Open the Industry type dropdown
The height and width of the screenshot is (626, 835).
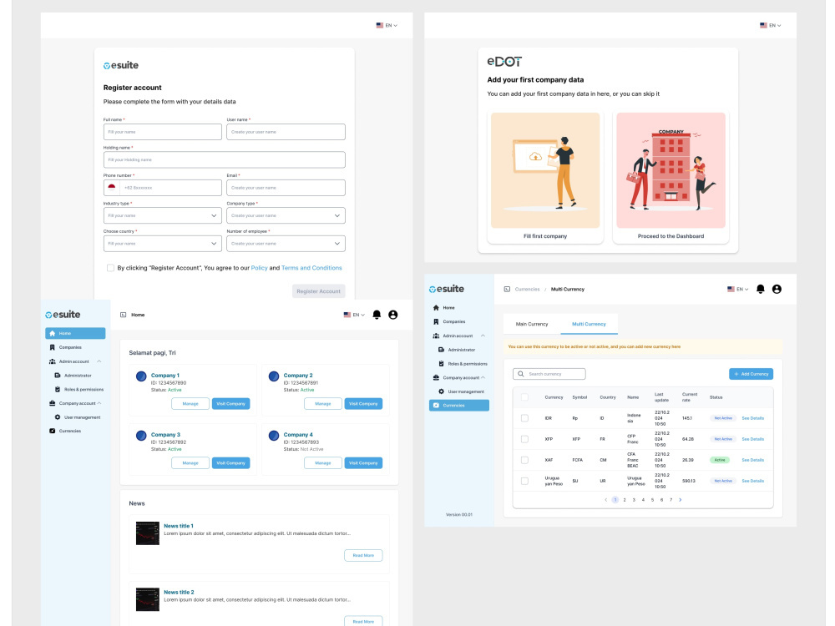163,215
